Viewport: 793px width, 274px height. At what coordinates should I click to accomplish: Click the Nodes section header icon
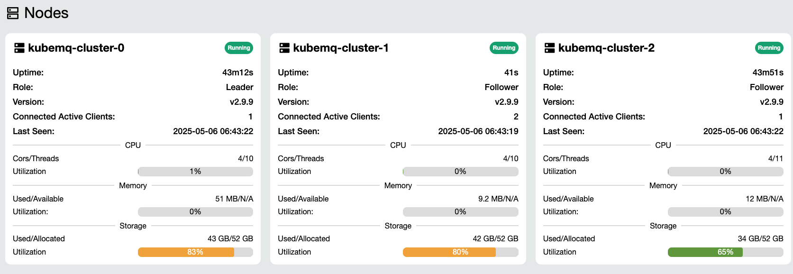click(x=13, y=13)
